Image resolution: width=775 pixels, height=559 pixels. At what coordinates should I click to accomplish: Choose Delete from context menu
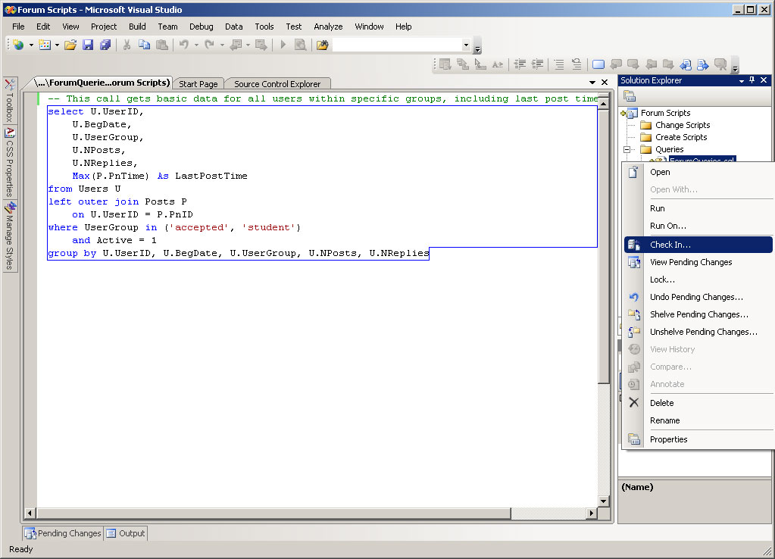[698, 403]
